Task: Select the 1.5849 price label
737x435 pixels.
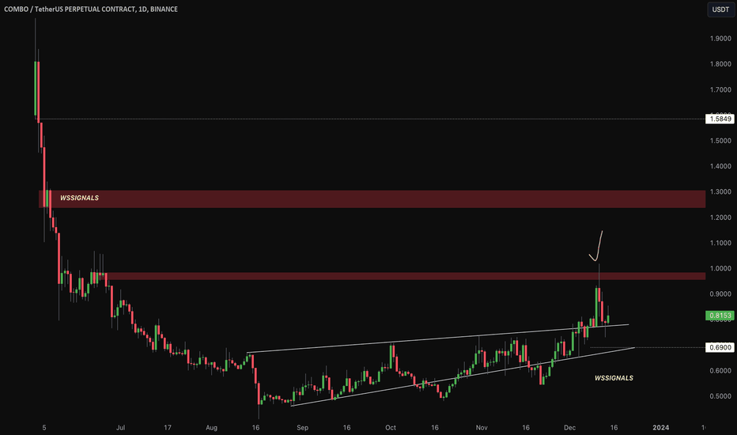Action: (720, 119)
